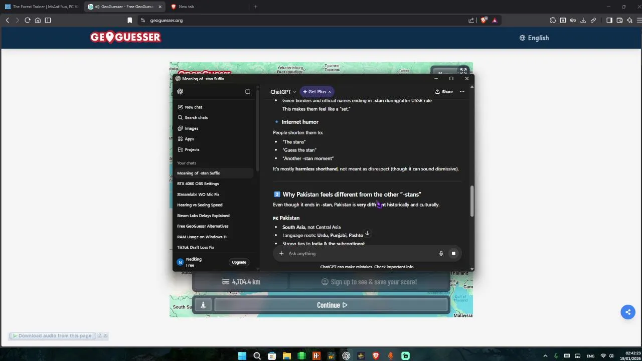Viewport: 642px width, 361px height.
Task: Start voice dictation with microphone icon
Action: [x=441, y=254]
